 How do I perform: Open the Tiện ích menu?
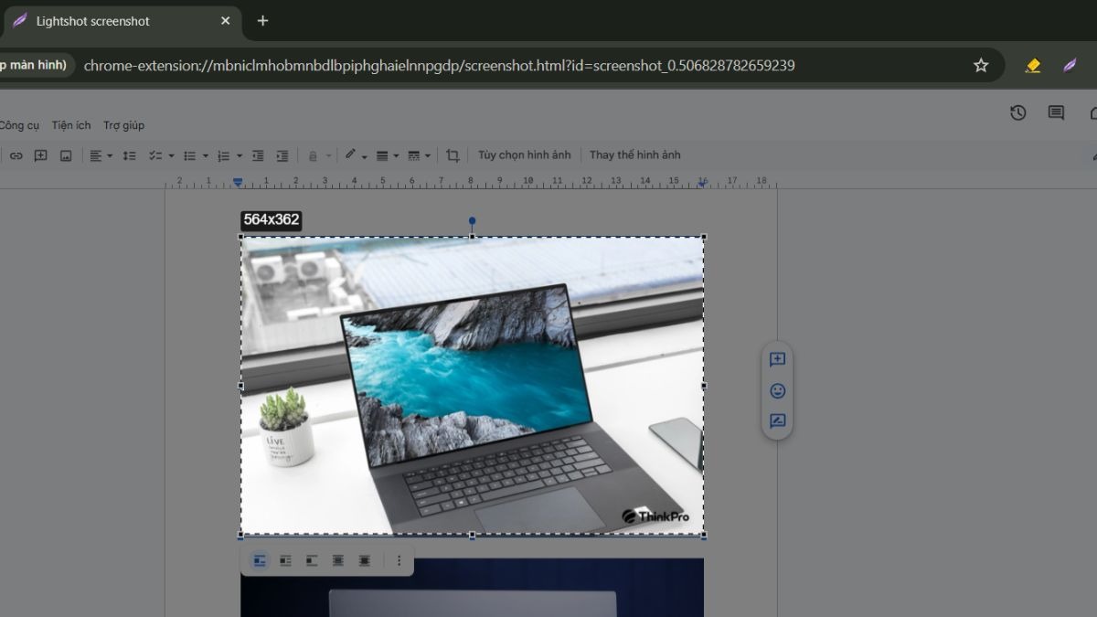(x=71, y=125)
